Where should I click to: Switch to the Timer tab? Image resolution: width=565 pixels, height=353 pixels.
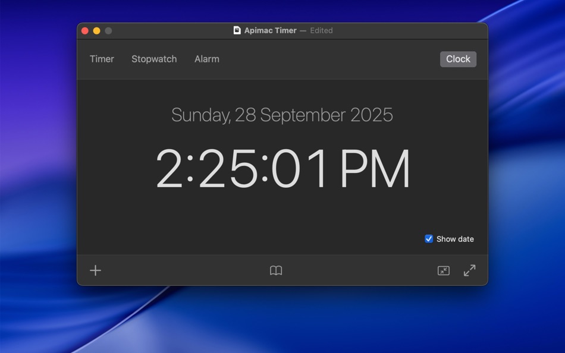coord(102,59)
